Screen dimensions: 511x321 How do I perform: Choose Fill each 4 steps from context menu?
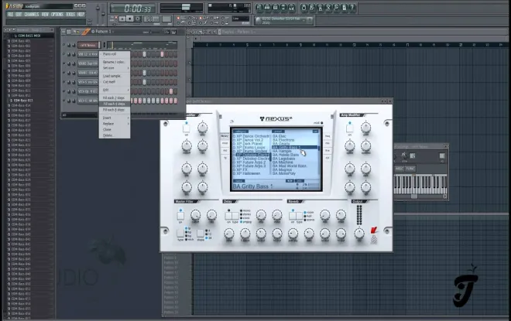[115, 104]
